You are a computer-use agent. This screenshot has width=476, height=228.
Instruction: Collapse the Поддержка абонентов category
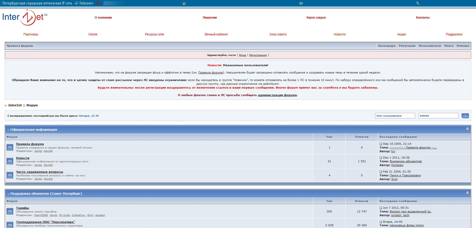click(x=467, y=193)
